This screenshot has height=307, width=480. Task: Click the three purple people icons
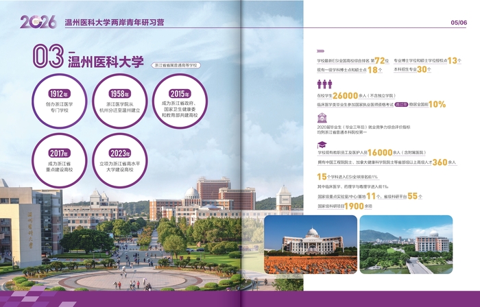click(324, 84)
